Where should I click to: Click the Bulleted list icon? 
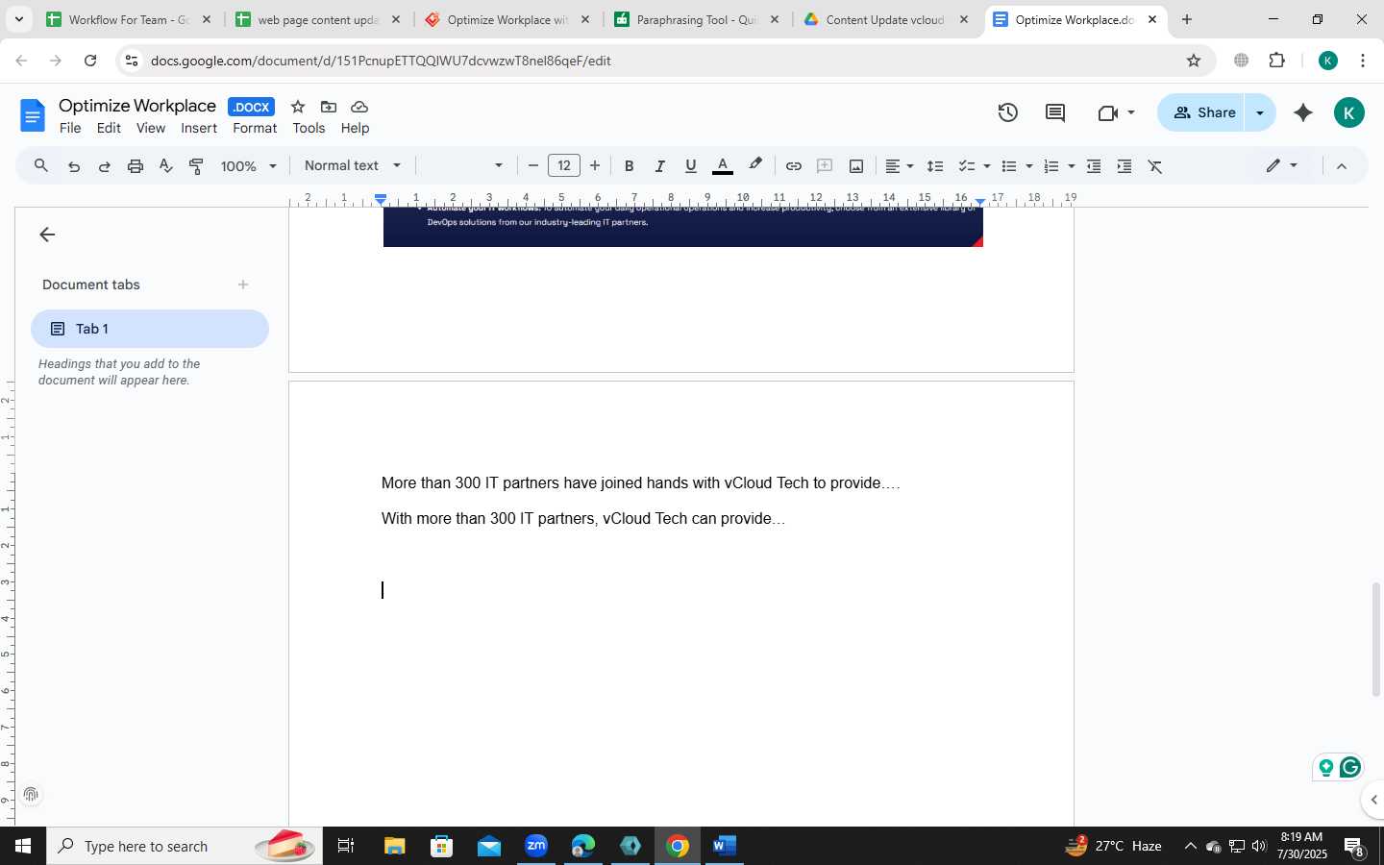(x=1009, y=166)
